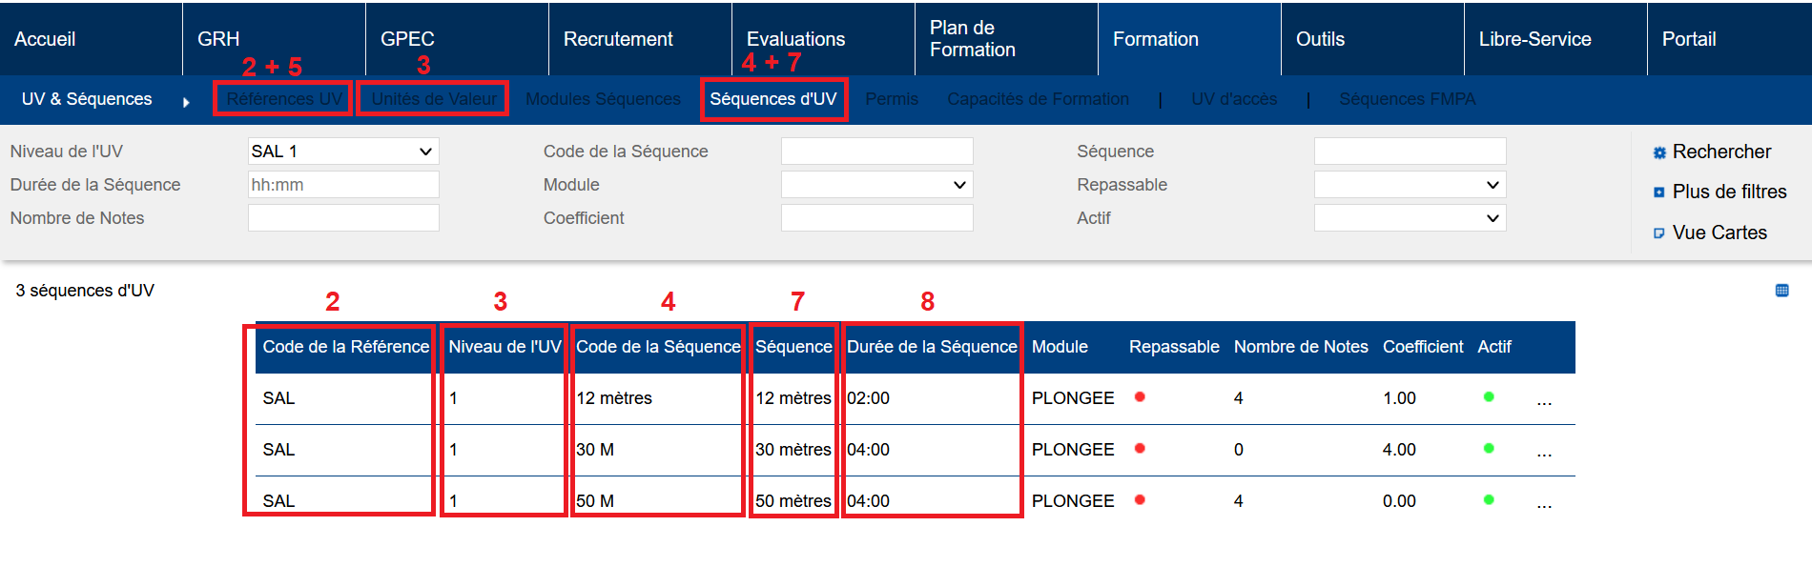Click the Vue Cartes card icon

point(1659,233)
